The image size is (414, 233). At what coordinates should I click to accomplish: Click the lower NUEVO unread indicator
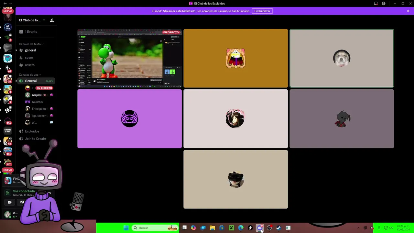(7, 170)
